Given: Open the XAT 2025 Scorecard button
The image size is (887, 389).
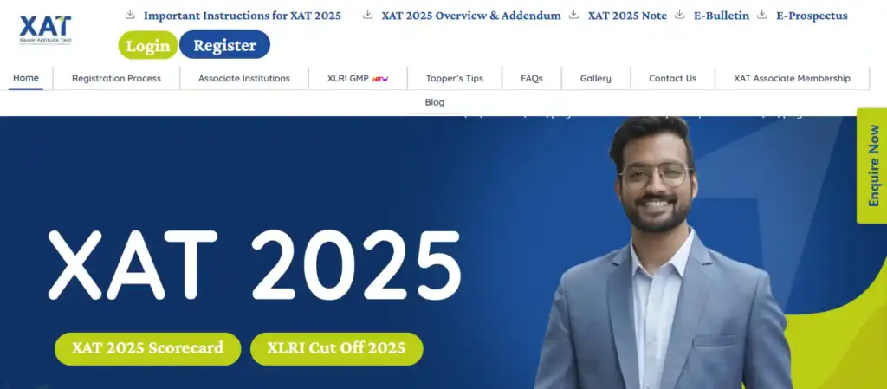Looking at the screenshot, I should [x=147, y=347].
